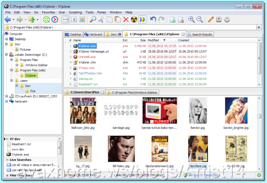The width and height of the screenshot is (267, 183).
Task: Select the Bill Haley.jpg thumbnail
Action: (121, 149)
